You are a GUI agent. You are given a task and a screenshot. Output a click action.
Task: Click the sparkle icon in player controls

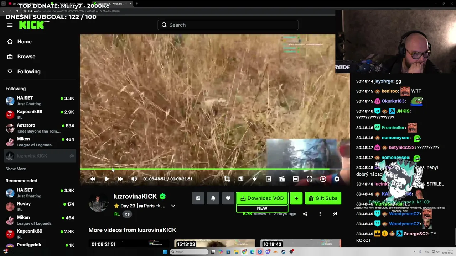click(x=254, y=179)
